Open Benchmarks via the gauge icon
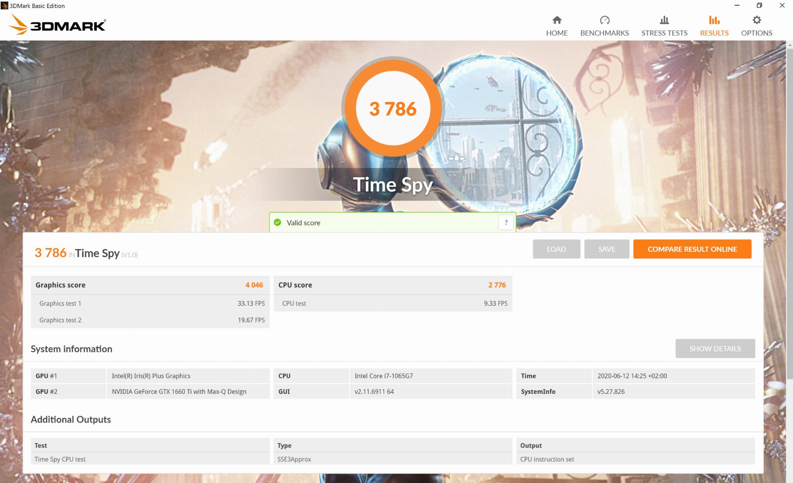 [604, 20]
